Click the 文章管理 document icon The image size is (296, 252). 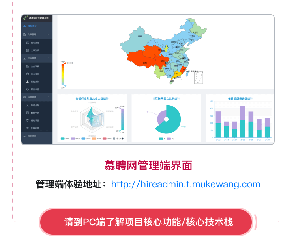point(24,35)
